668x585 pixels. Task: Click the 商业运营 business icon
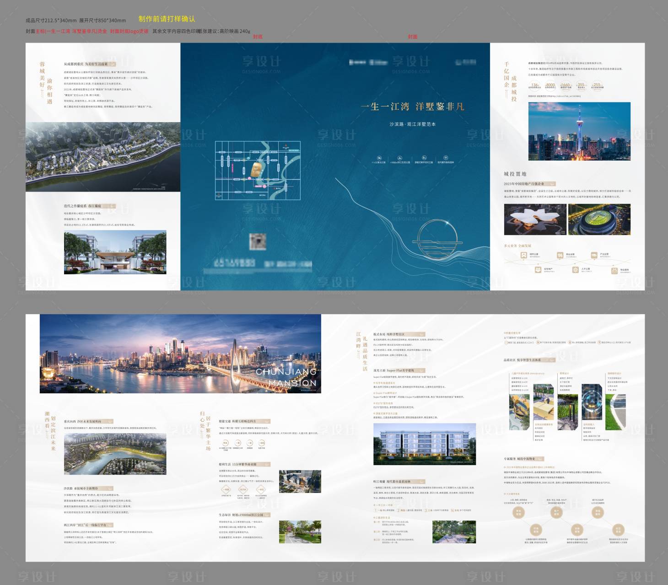pos(560,255)
